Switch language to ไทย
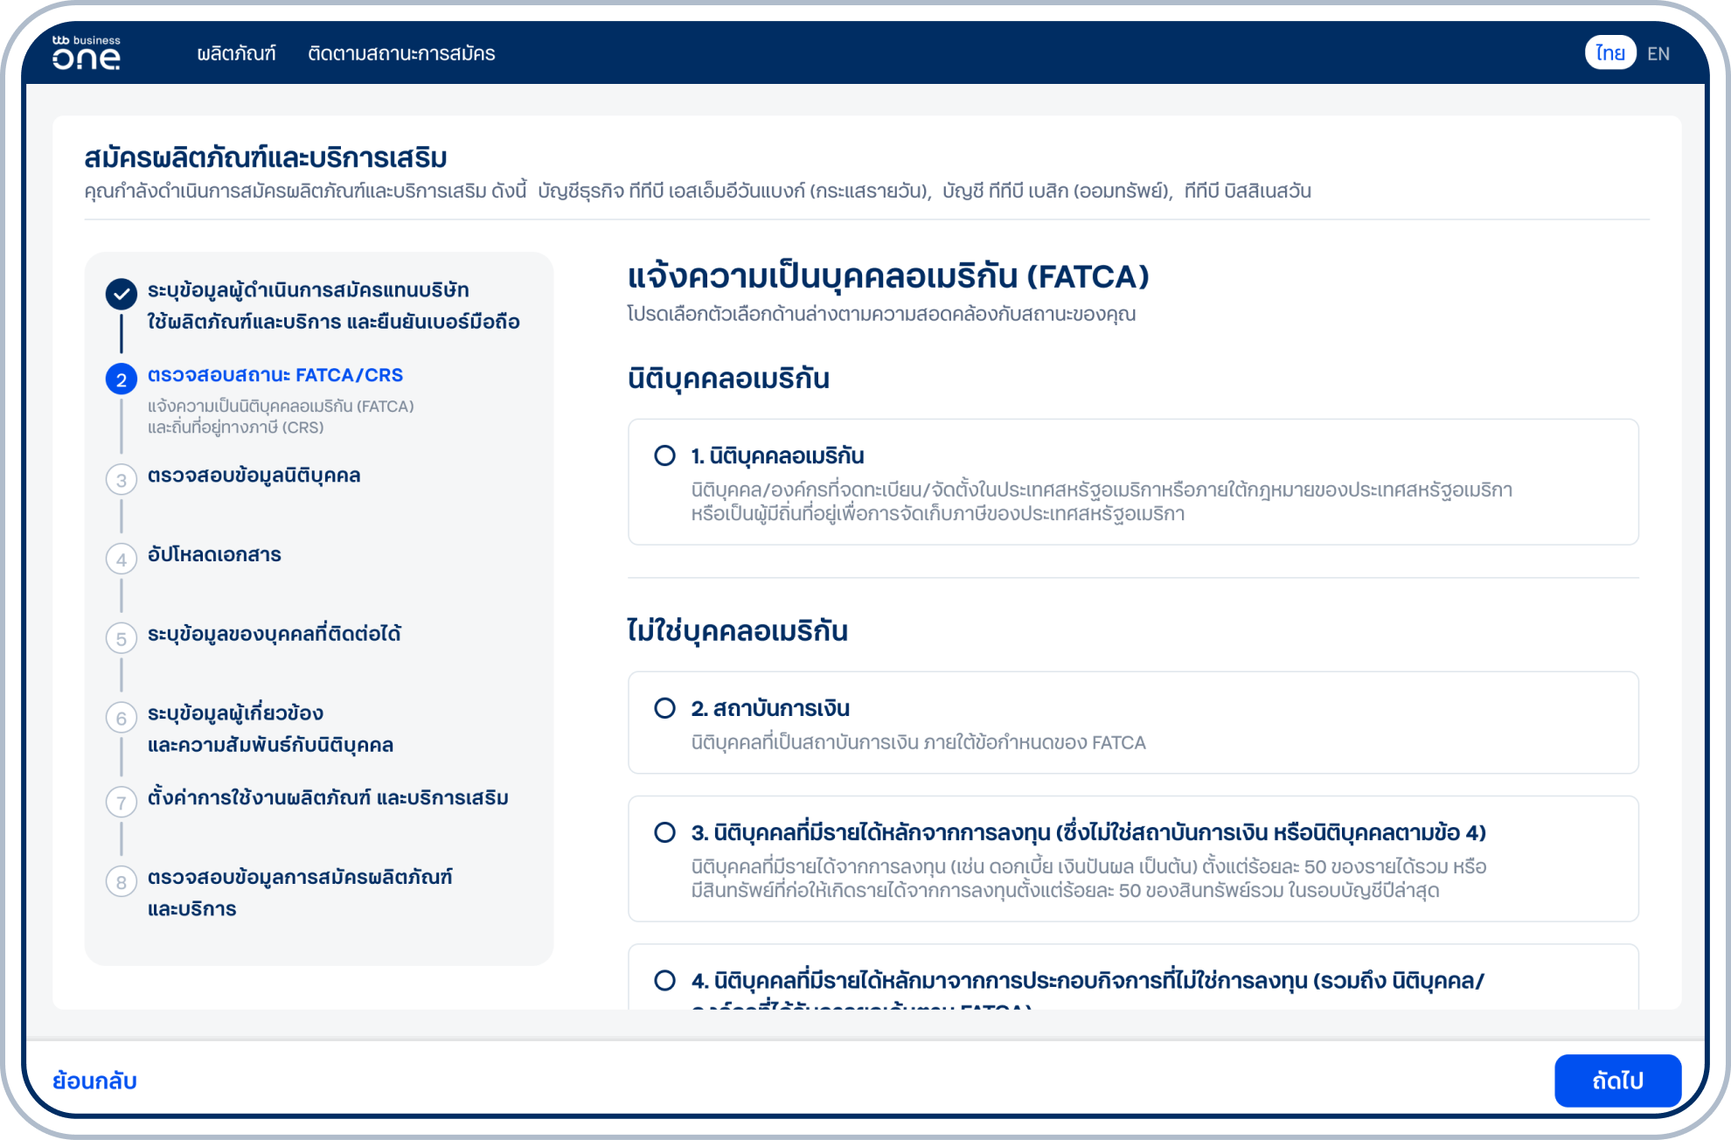The image size is (1731, 1140). tap(1609, 52)
